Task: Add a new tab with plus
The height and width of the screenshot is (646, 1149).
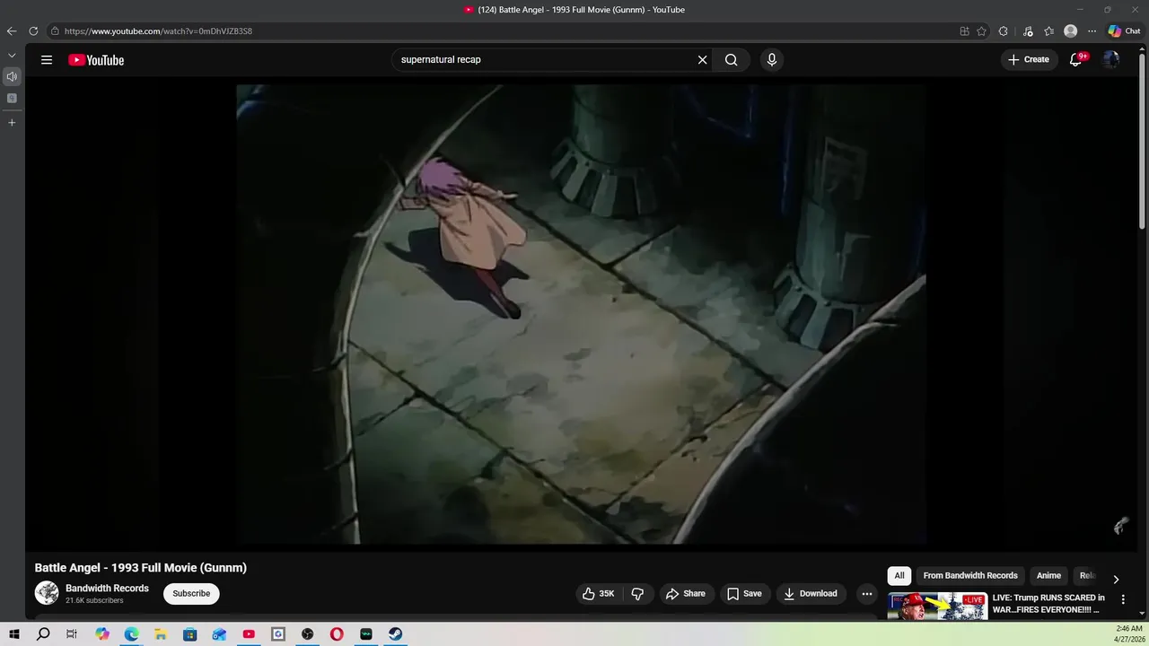Action: (x=12, y=122)
